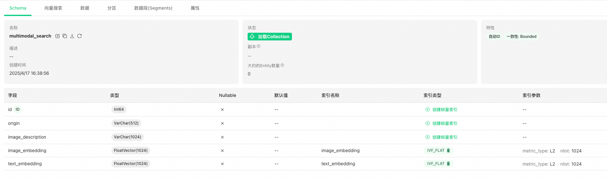Switch to the 向量搜索 tab

(x=53, y=8)
